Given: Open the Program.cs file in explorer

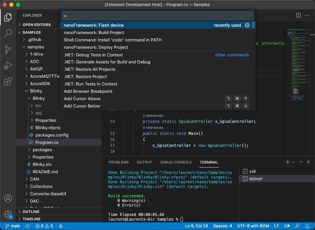Looking at the screenshot, I should pyautogui.click(x=59, y=142).
